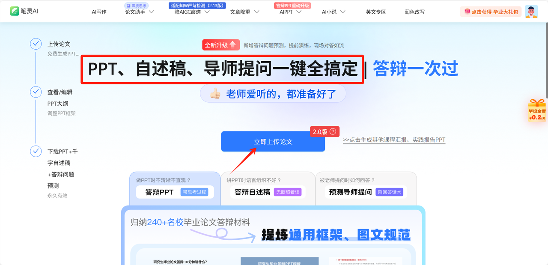Expand the 论文助手 dropdown arrow
The width and height of the screenshot is (548, 265).
tap(151, 12)
